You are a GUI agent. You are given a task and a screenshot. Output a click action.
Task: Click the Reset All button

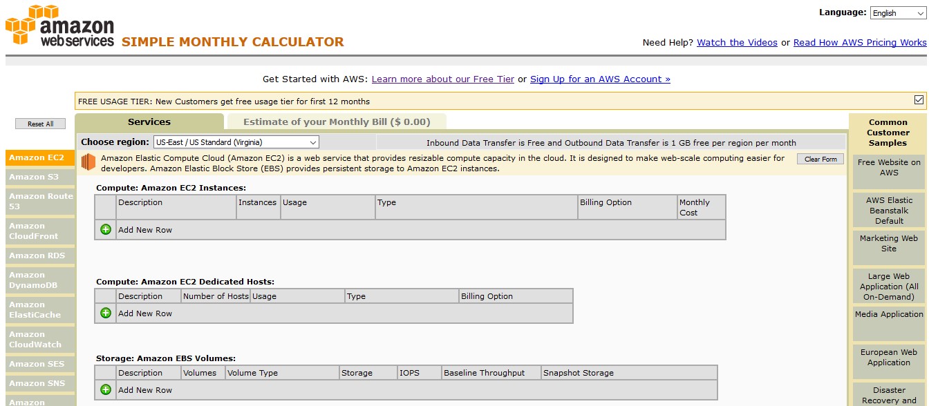click(40, 124)
